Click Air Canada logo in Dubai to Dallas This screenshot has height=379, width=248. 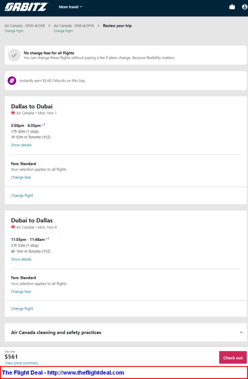coord(13,227)
